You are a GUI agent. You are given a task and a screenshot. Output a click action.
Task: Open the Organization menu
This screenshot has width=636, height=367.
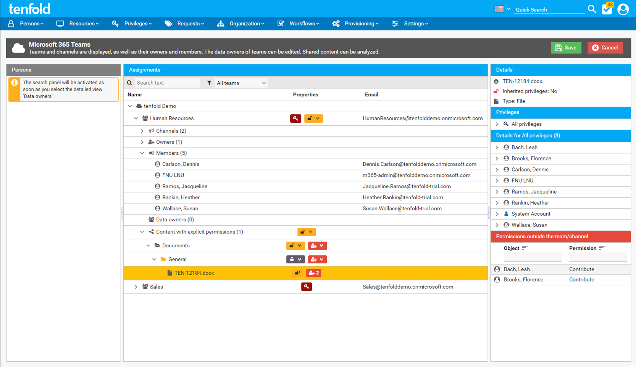(x=241, y=24)
